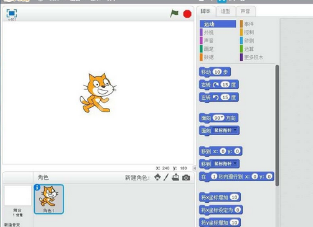This screenshot has width=313, height=227.
Task: Click the 将y坐标增加 10 block
Action: [x=220, y=223]
